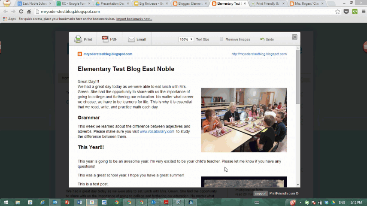This screenshot has height=206, width=367.
Task: Click Import bookmarks now link
Action: click(134, 19)
